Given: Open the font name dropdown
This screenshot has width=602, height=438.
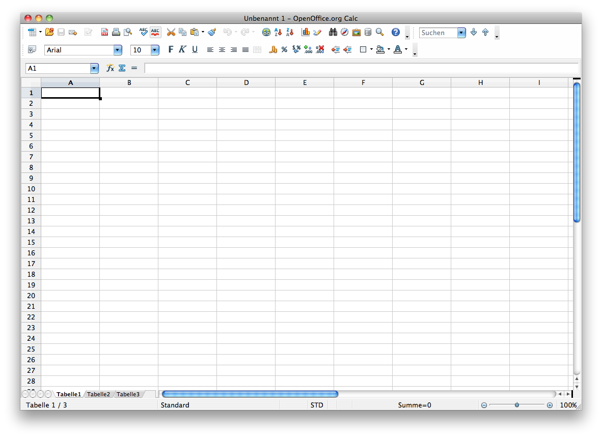Looking at the screenshot, I should 117,50.
